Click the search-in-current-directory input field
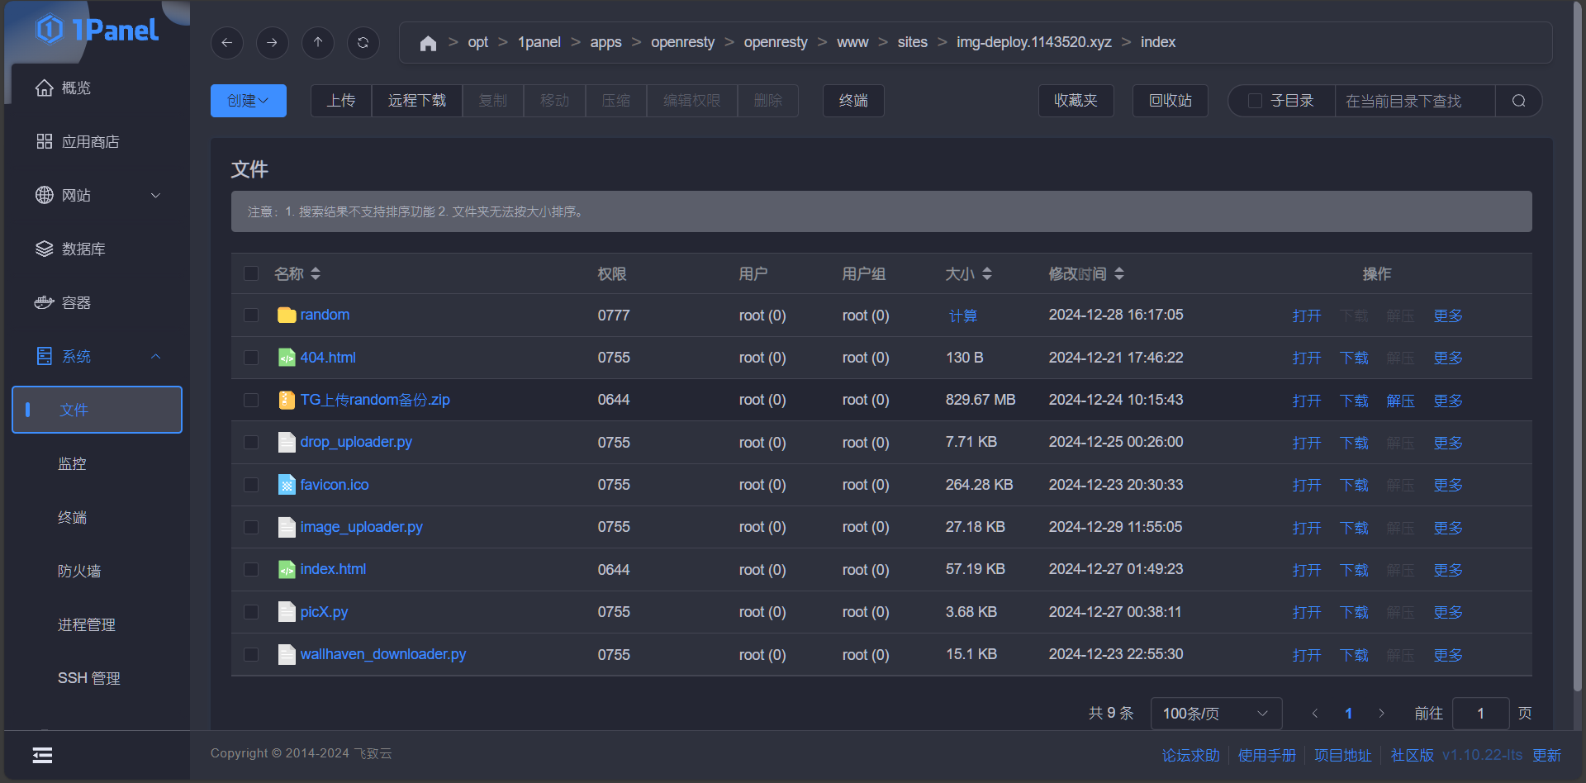Viewport: 1586px width, 783px height. coord(1415,101)
